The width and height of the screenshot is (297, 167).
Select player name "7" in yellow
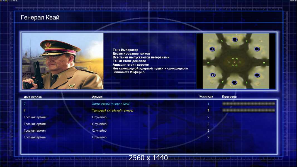pyautogui.click(x=25, y=110)
